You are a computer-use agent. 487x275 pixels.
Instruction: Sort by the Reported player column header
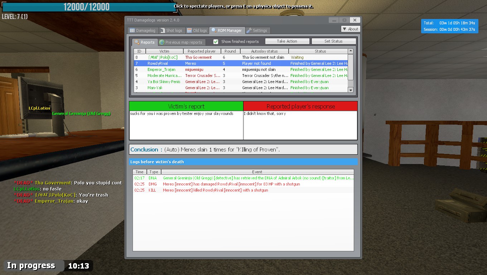202,51
